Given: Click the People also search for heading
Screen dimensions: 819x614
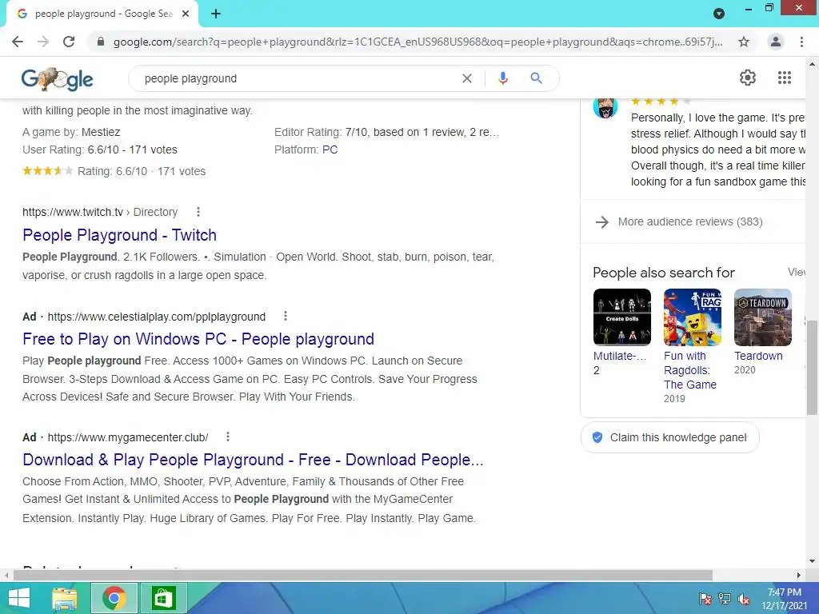Looking at the screenshot, I should [x=663, y=273].
